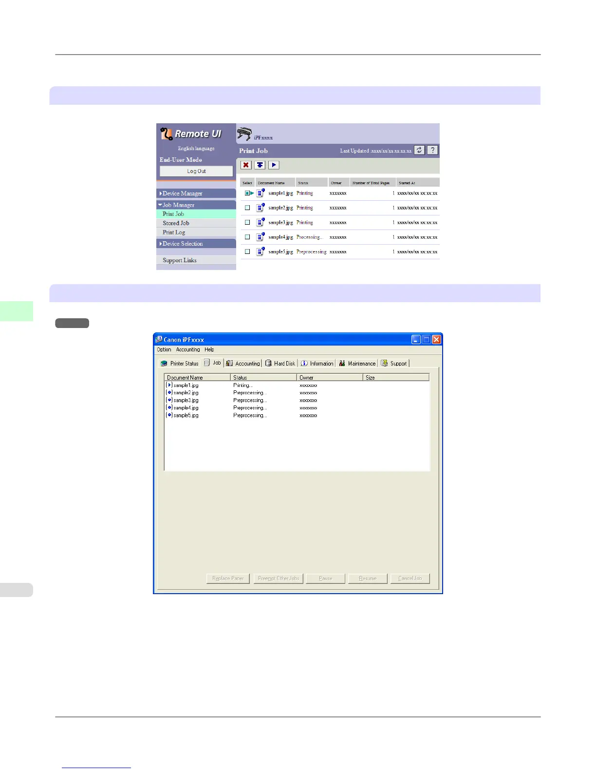Viewport: 596px width, 772px height.
Task: Click the Hard Disk cylinder icon
Action: 268,364
